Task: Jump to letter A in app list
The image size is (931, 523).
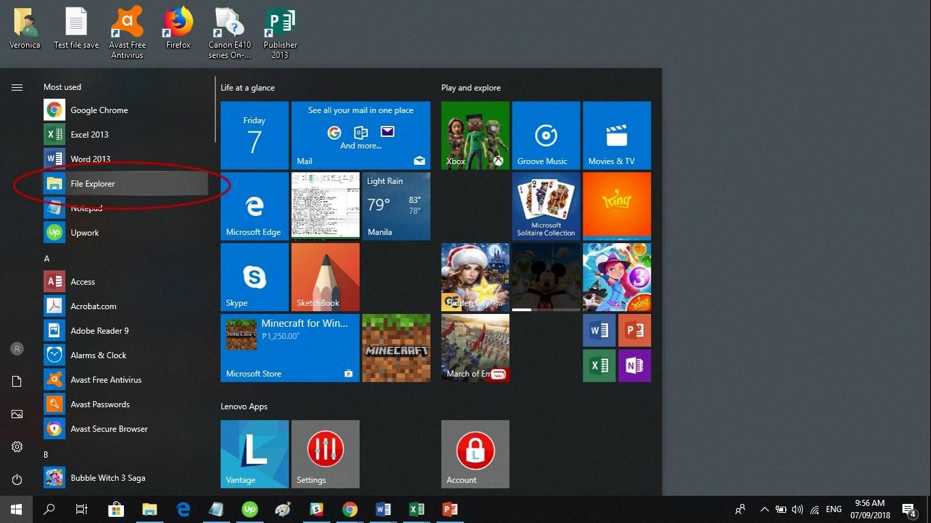Action: [x=46, y=259]
